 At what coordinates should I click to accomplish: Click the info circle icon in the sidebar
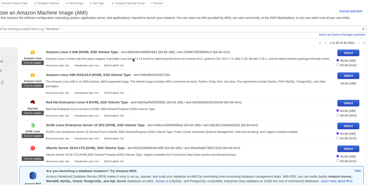click(x=3, y=83)
